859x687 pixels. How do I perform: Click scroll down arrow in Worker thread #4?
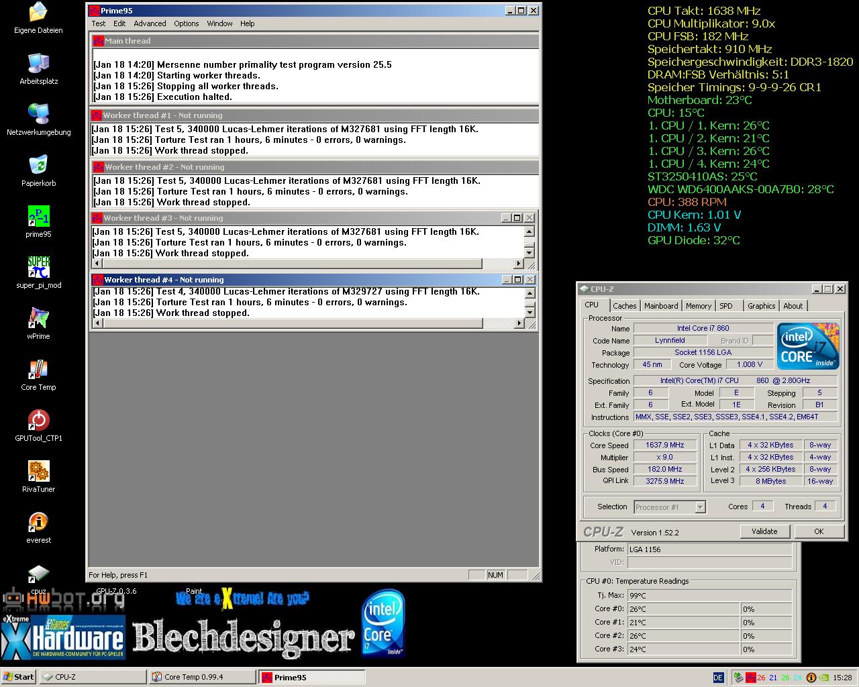pyautogui.click(x=529, y=313)
